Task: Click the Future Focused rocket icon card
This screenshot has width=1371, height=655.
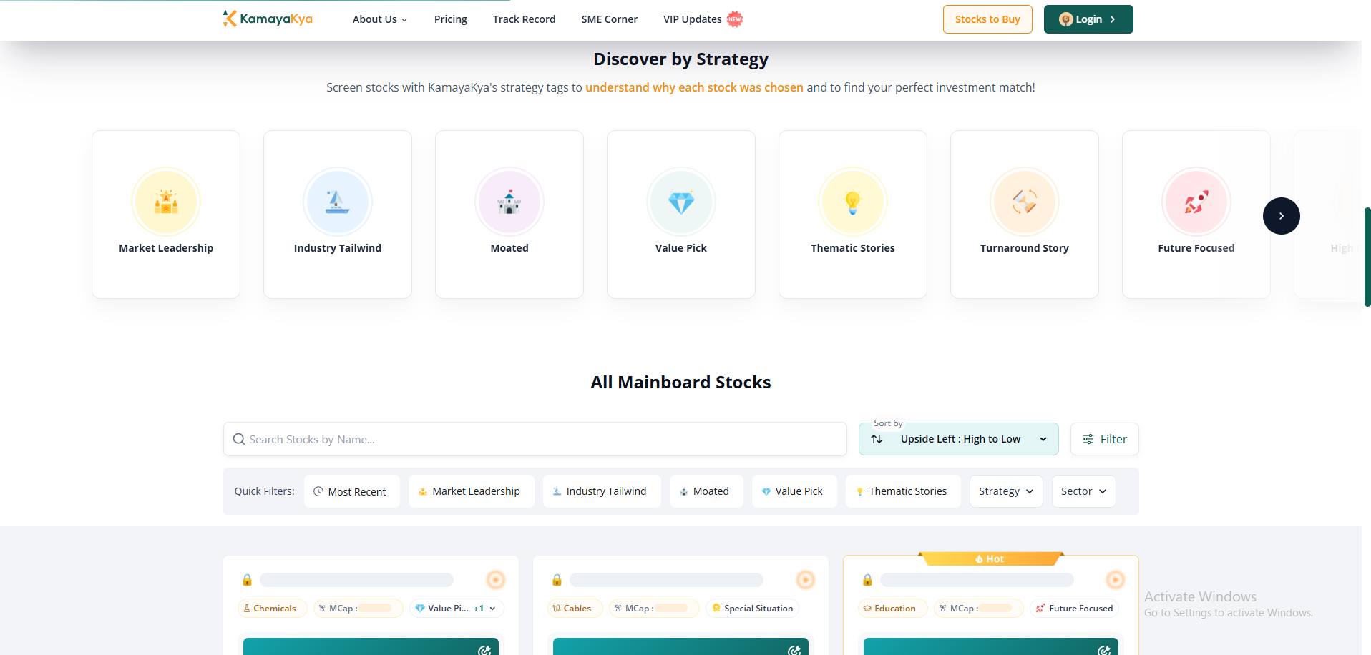Action: pyautogui.click(x=1196, y=215)
